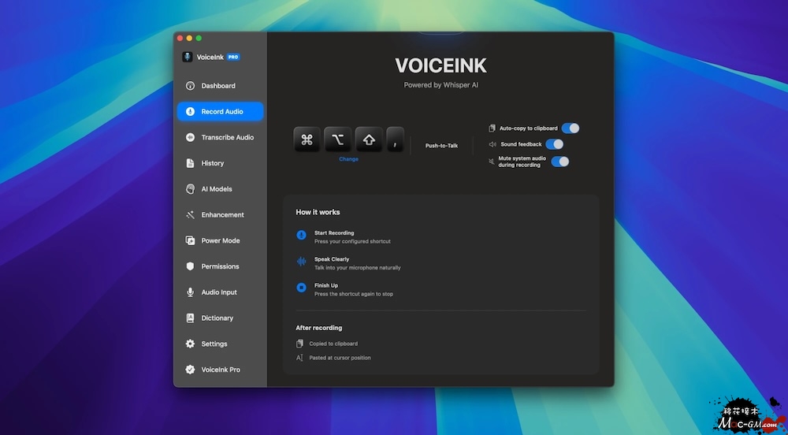Click the Permissions shield icon
Screen dimensions: 788x435
[190, 266]
